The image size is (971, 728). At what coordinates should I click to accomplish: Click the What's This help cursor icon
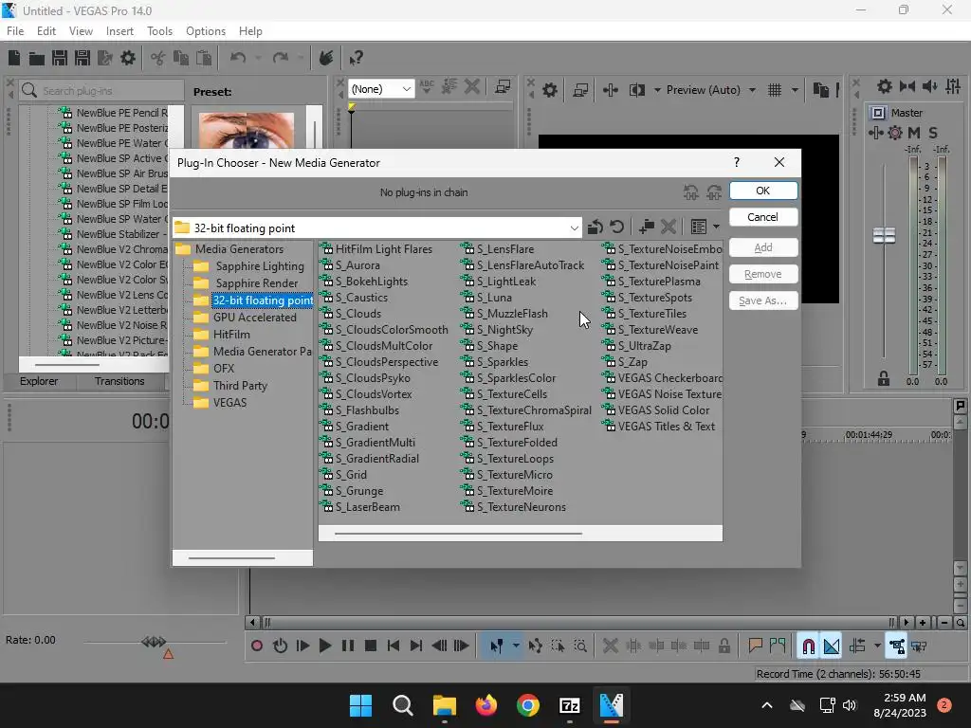click(x=356, y=58)
